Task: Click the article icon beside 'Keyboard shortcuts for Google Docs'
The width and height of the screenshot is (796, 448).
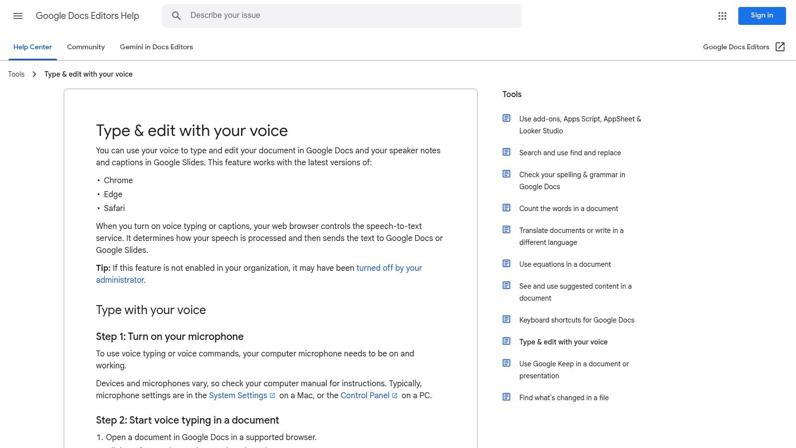Action: (x=506, y=319)
